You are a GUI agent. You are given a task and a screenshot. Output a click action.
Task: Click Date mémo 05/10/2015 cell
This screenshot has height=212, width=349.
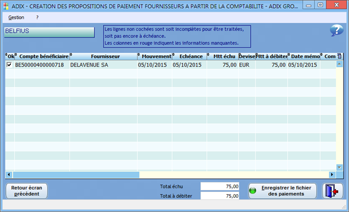pos(304,65)
